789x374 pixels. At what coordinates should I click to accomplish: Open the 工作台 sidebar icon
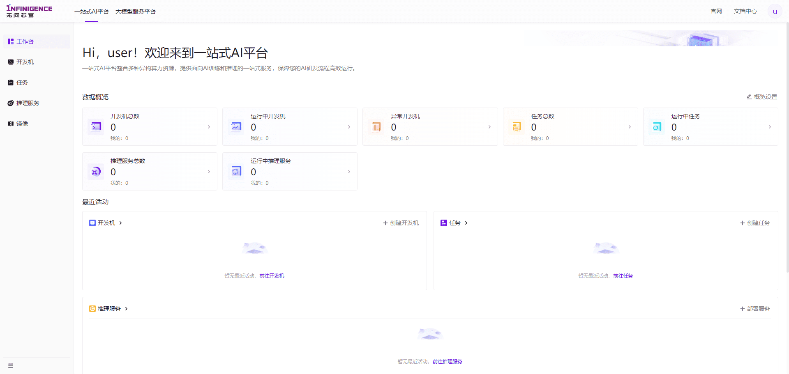click(11, 41)
